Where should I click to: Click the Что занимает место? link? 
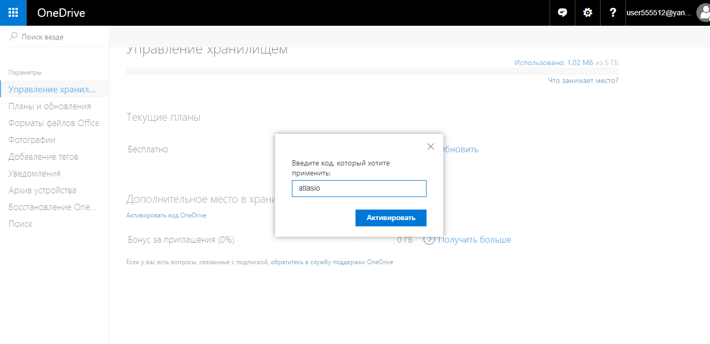click(583, 80)
